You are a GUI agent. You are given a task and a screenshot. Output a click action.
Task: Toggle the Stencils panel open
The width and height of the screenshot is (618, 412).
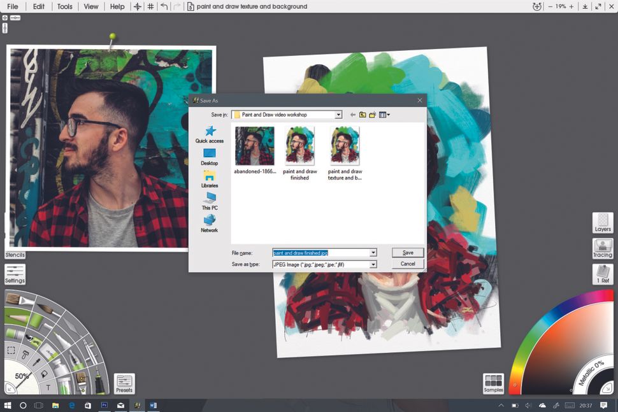pyautogui.click(x=14, y=255)
